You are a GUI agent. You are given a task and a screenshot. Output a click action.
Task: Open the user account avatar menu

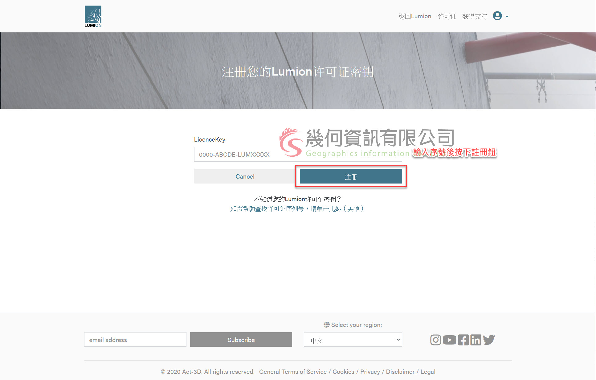[x=497, y=16]
